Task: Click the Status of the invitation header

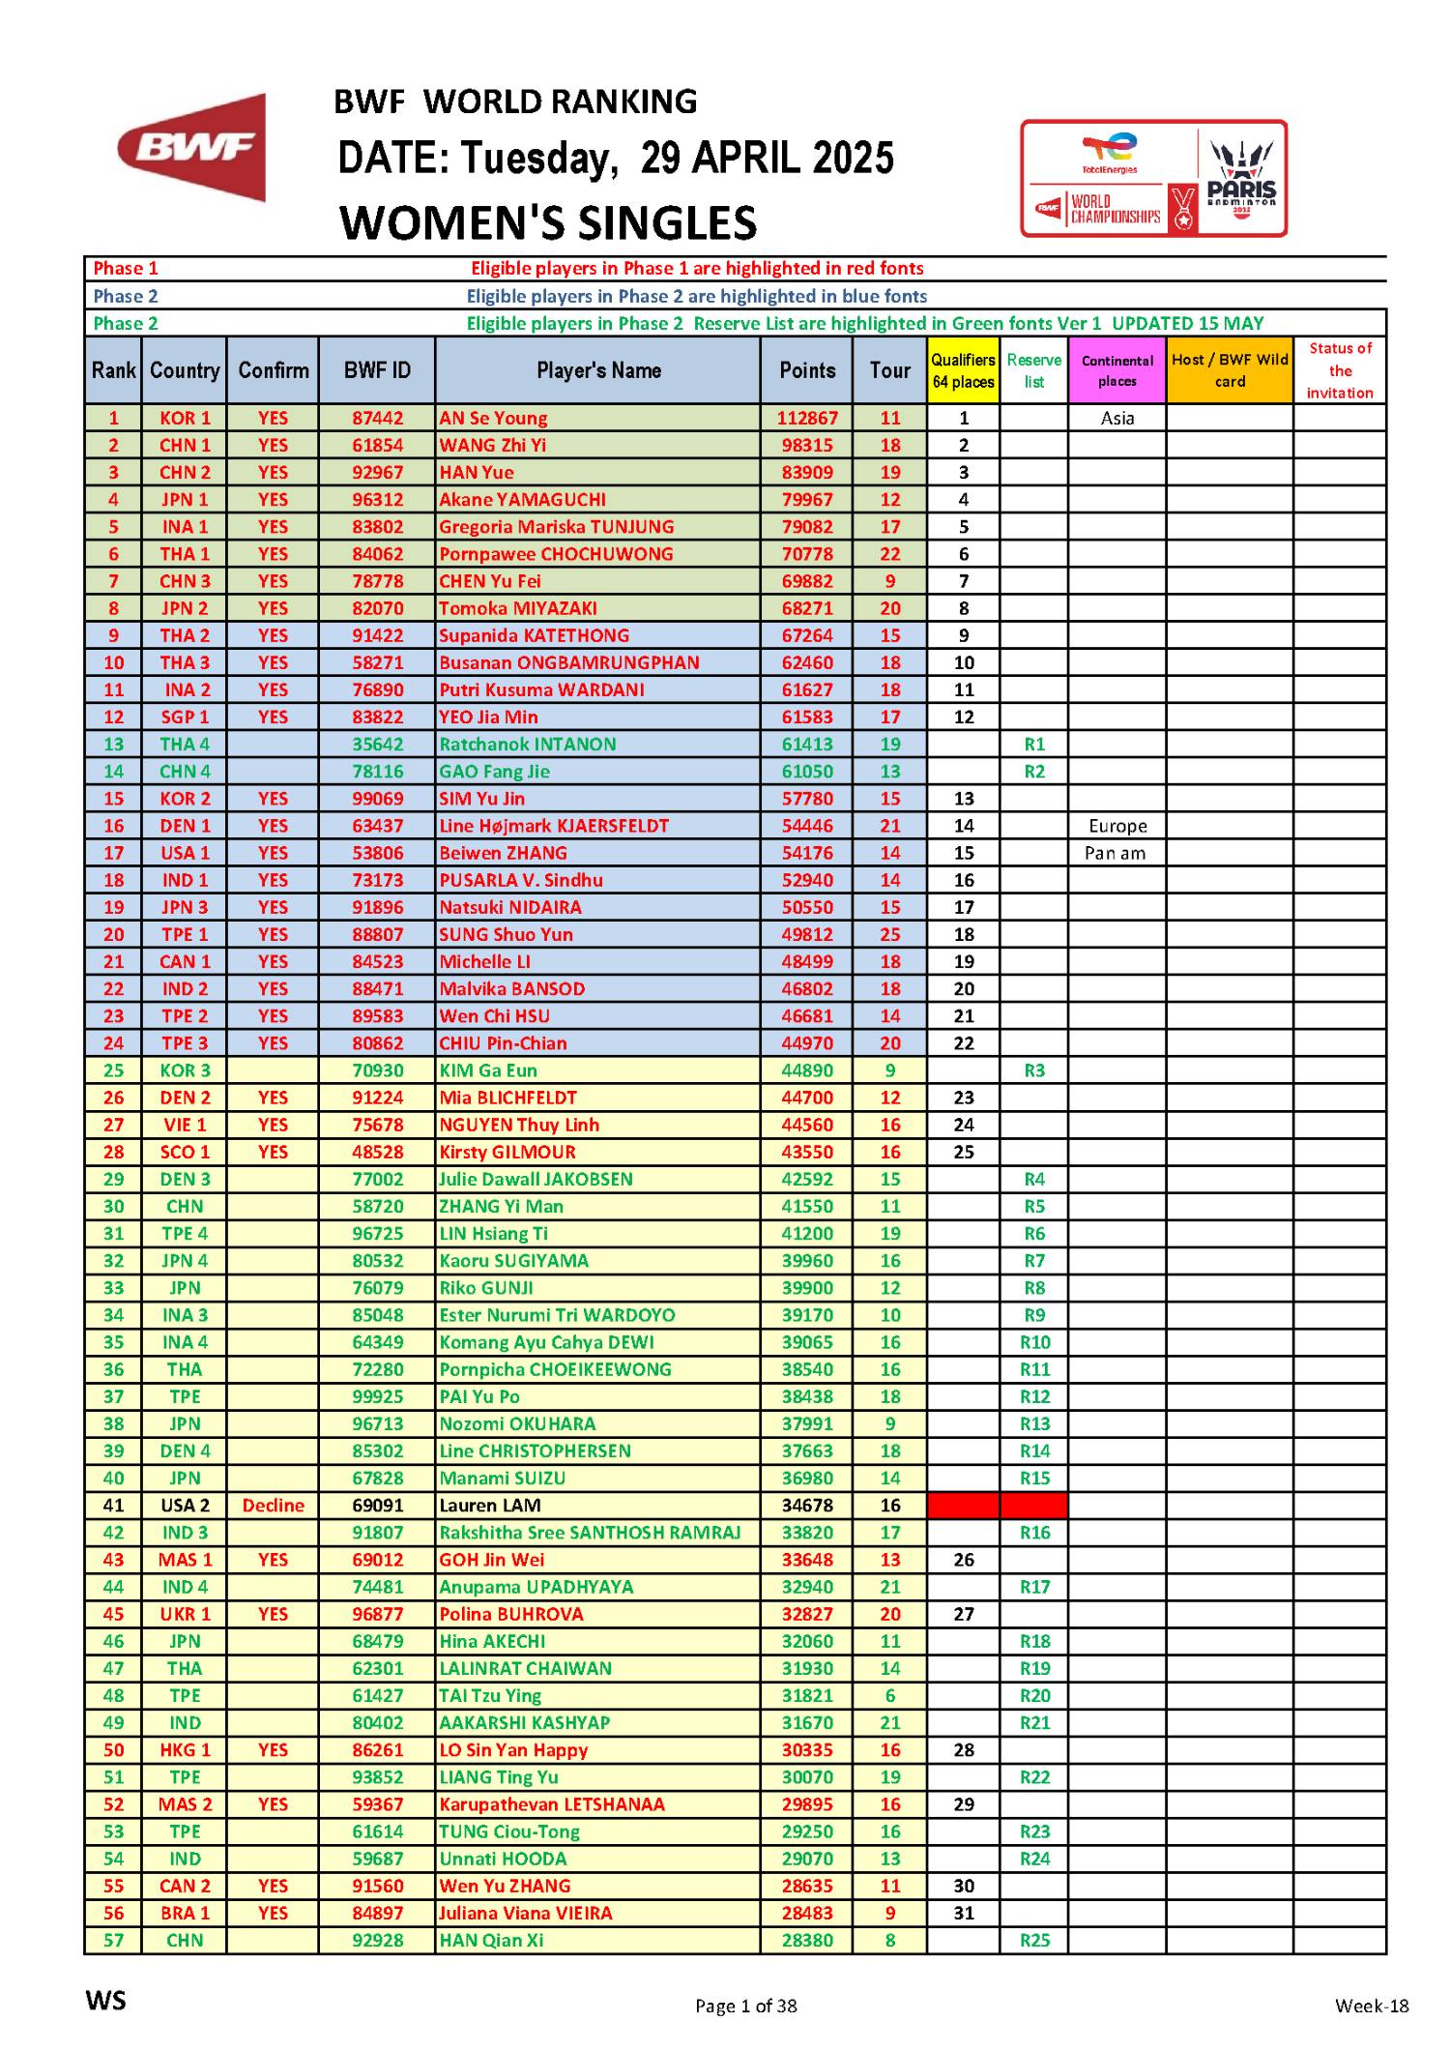Action: click(1340, 370)
